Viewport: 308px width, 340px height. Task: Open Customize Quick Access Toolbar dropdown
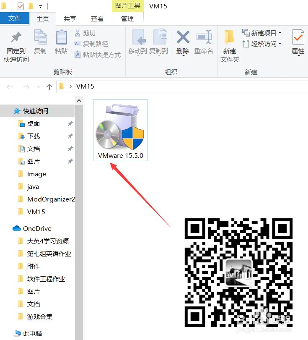[x=40, y=7]
